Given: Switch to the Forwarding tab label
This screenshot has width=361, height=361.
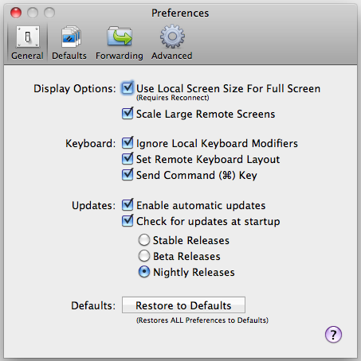Looking at the screenshot, I should 120,56.
